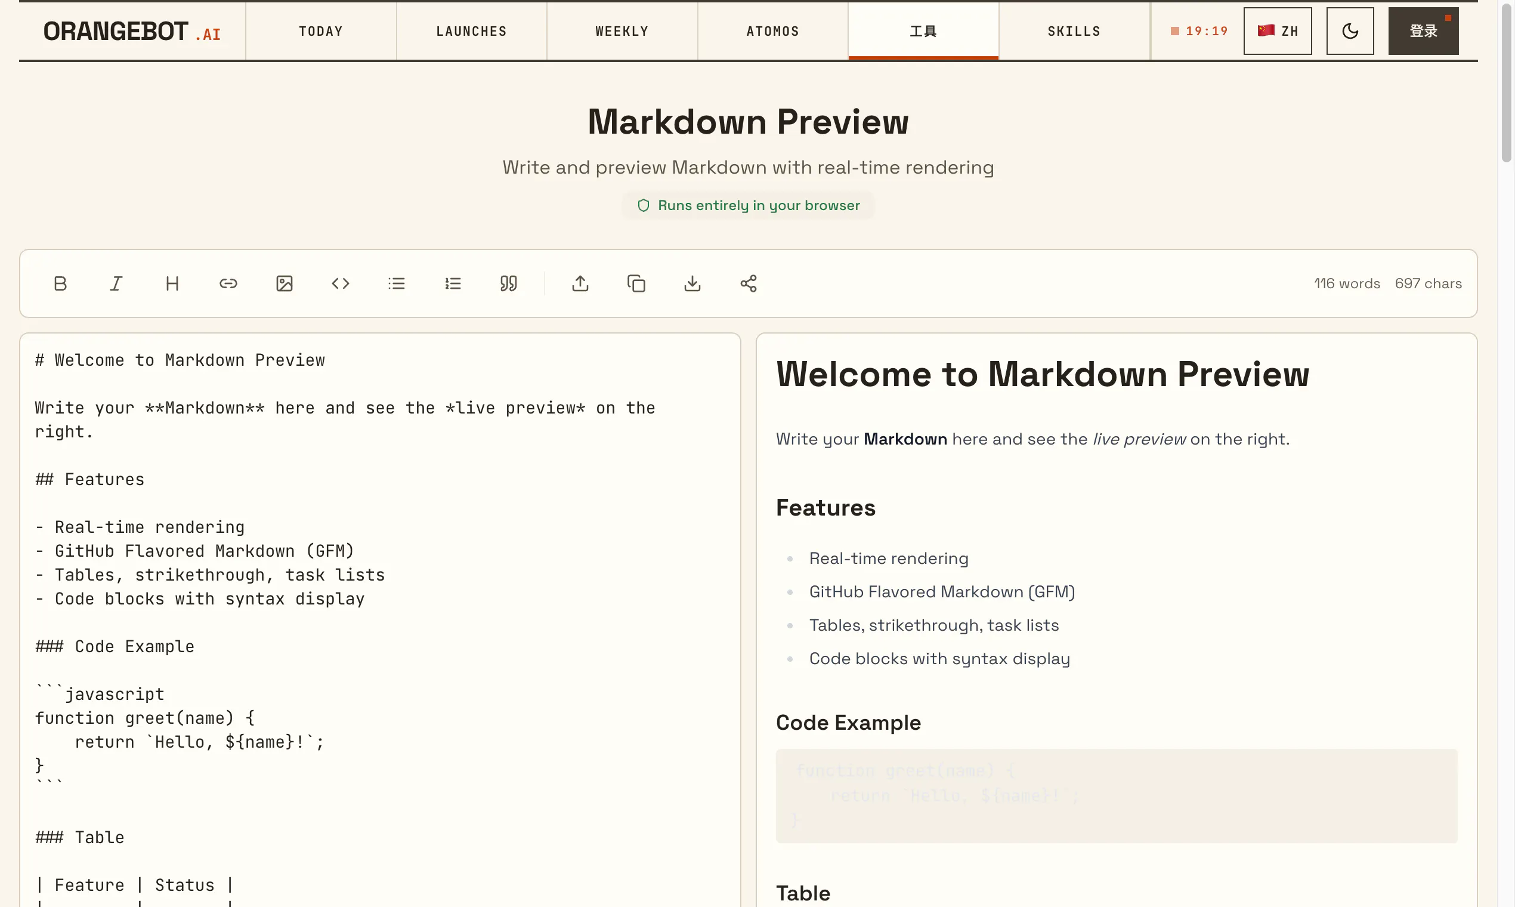
Task: Insert a heading with the H icon
Action: click(x=172, y=283)
